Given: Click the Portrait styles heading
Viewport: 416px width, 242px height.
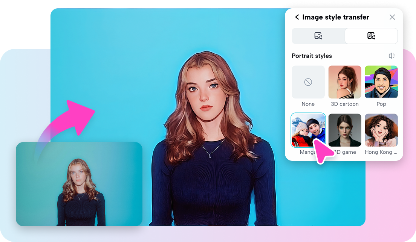Looking at the screenshot, I should [x=312, y=56].
